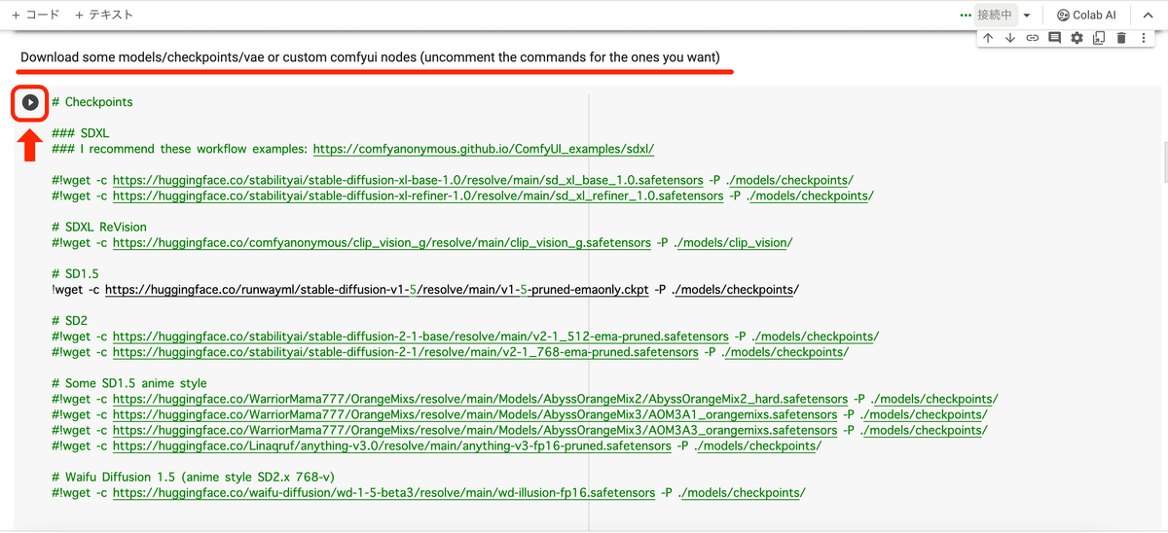Open the anything-v3-fp16-pruned.safetensors URL
Viewport: 1168px width, 533px height.
392,445
